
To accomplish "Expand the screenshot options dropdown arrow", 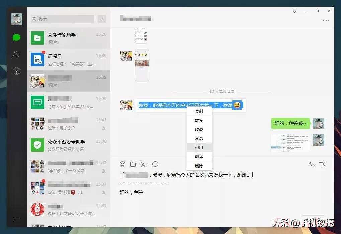I will pos(147,164).
